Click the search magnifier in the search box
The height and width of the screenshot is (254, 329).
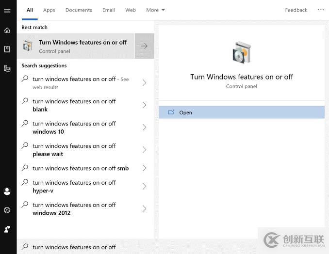(25, 246)
